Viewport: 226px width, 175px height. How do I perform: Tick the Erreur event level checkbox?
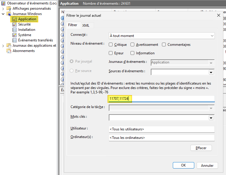(111, 53)
